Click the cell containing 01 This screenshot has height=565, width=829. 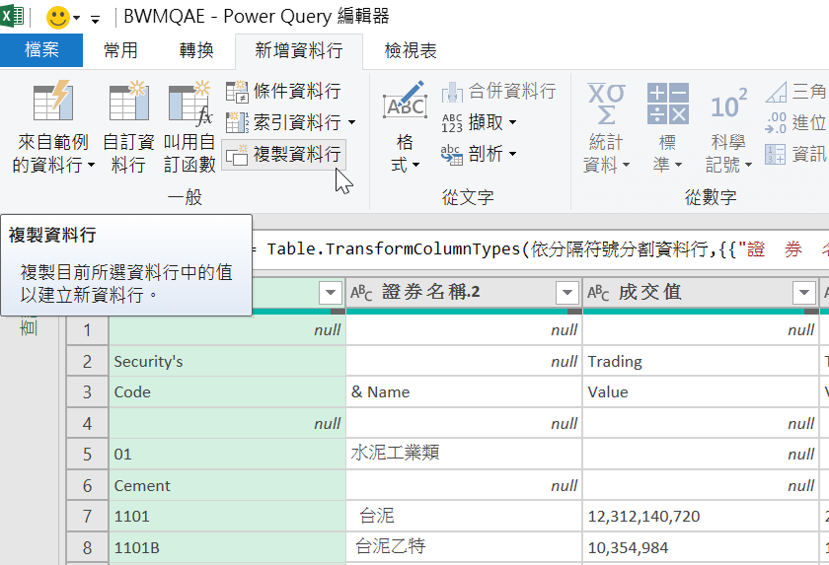tap(227, 455)
